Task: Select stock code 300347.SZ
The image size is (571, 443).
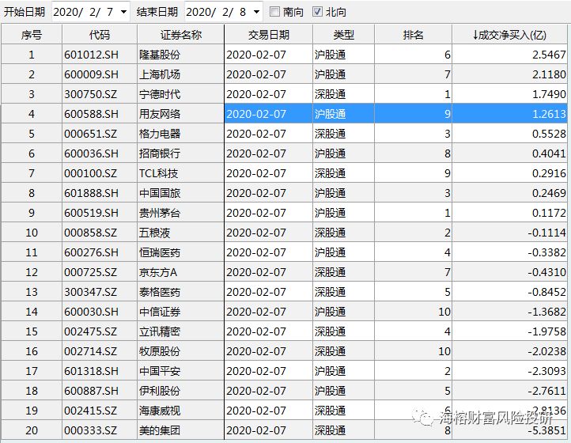Action: (100, 291)
